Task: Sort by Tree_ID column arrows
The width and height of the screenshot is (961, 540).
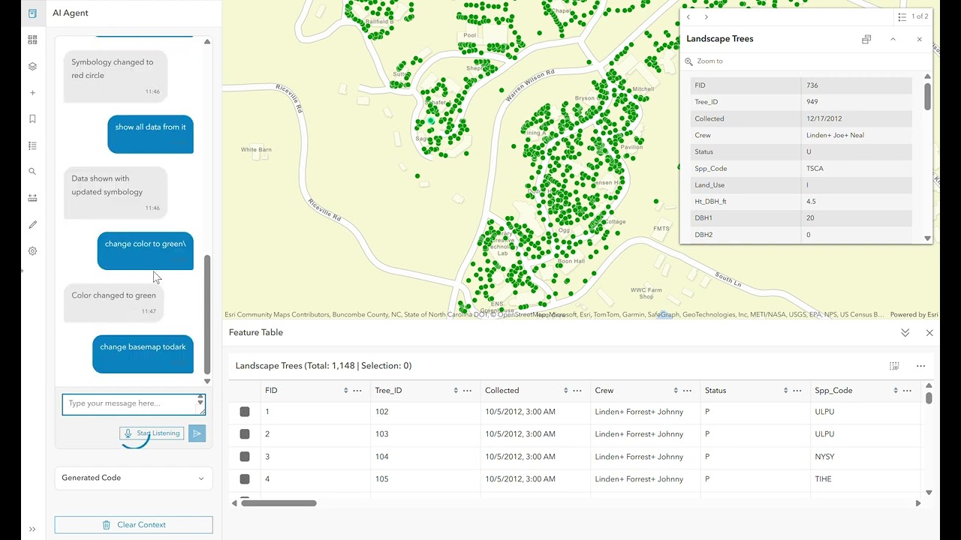Action: point(456,391)
